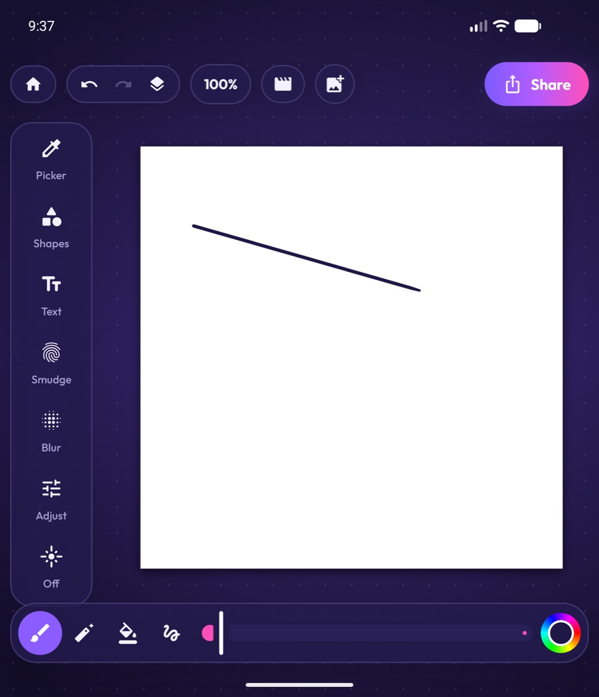Viewport: 599px width, 697px height.
Task: Add an image to the canvas
Action: pos(335,84)
